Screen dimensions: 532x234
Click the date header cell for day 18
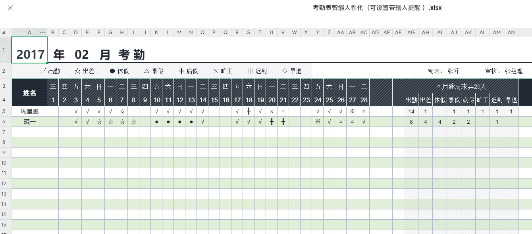click(249, 100)
